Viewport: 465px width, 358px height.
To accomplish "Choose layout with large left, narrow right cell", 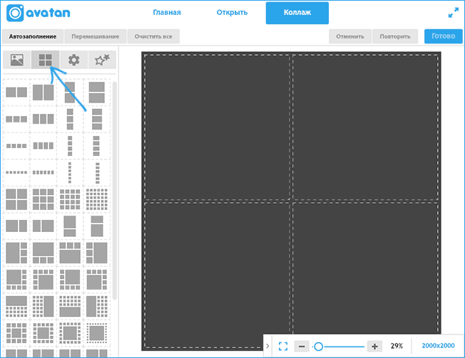I will (x=16, y=226).
